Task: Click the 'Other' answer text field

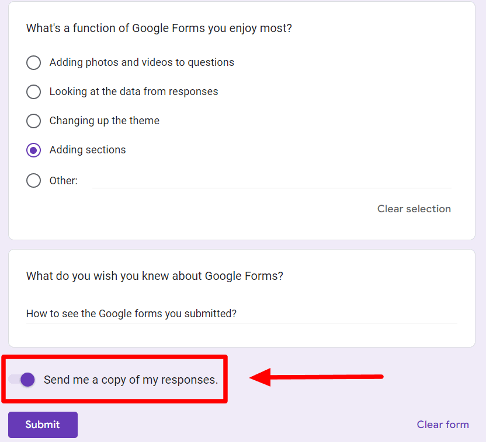Action: point(272,181)
